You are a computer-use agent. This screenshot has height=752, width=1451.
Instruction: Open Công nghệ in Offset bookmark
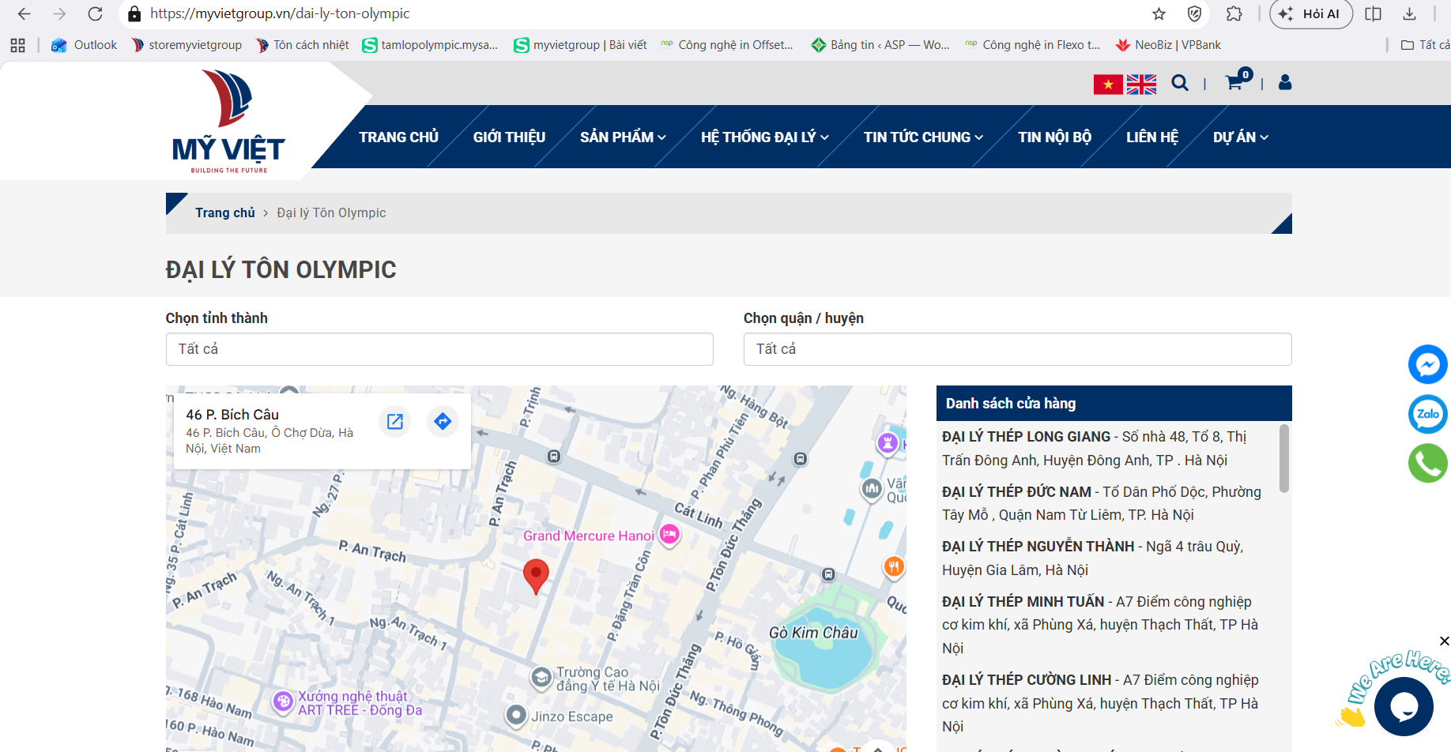[727, 45]
